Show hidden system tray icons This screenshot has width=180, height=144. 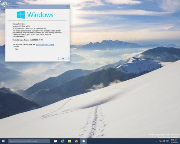(x=157, y=141)
